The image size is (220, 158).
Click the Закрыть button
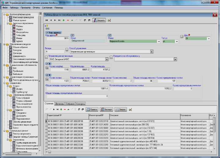click(x=99, y=20)
